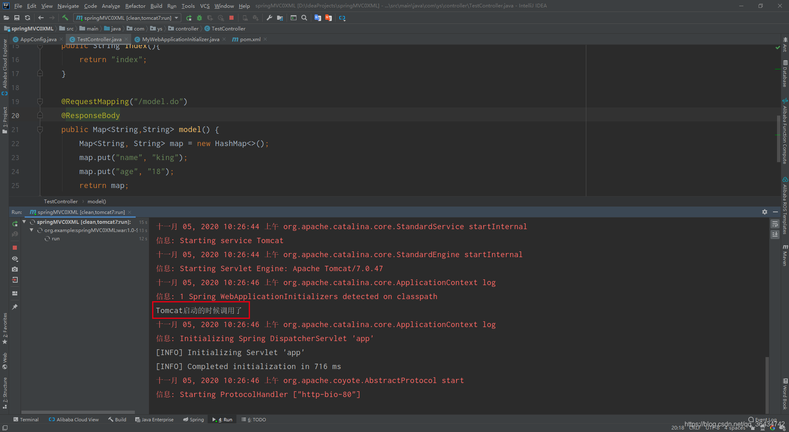
Task: Click the Search Everywhere magnifier icon
Action: [x=304, y=18]
